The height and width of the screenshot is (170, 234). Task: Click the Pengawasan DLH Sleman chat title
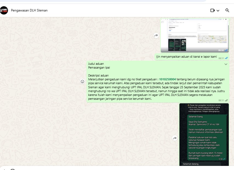[29, 10]
